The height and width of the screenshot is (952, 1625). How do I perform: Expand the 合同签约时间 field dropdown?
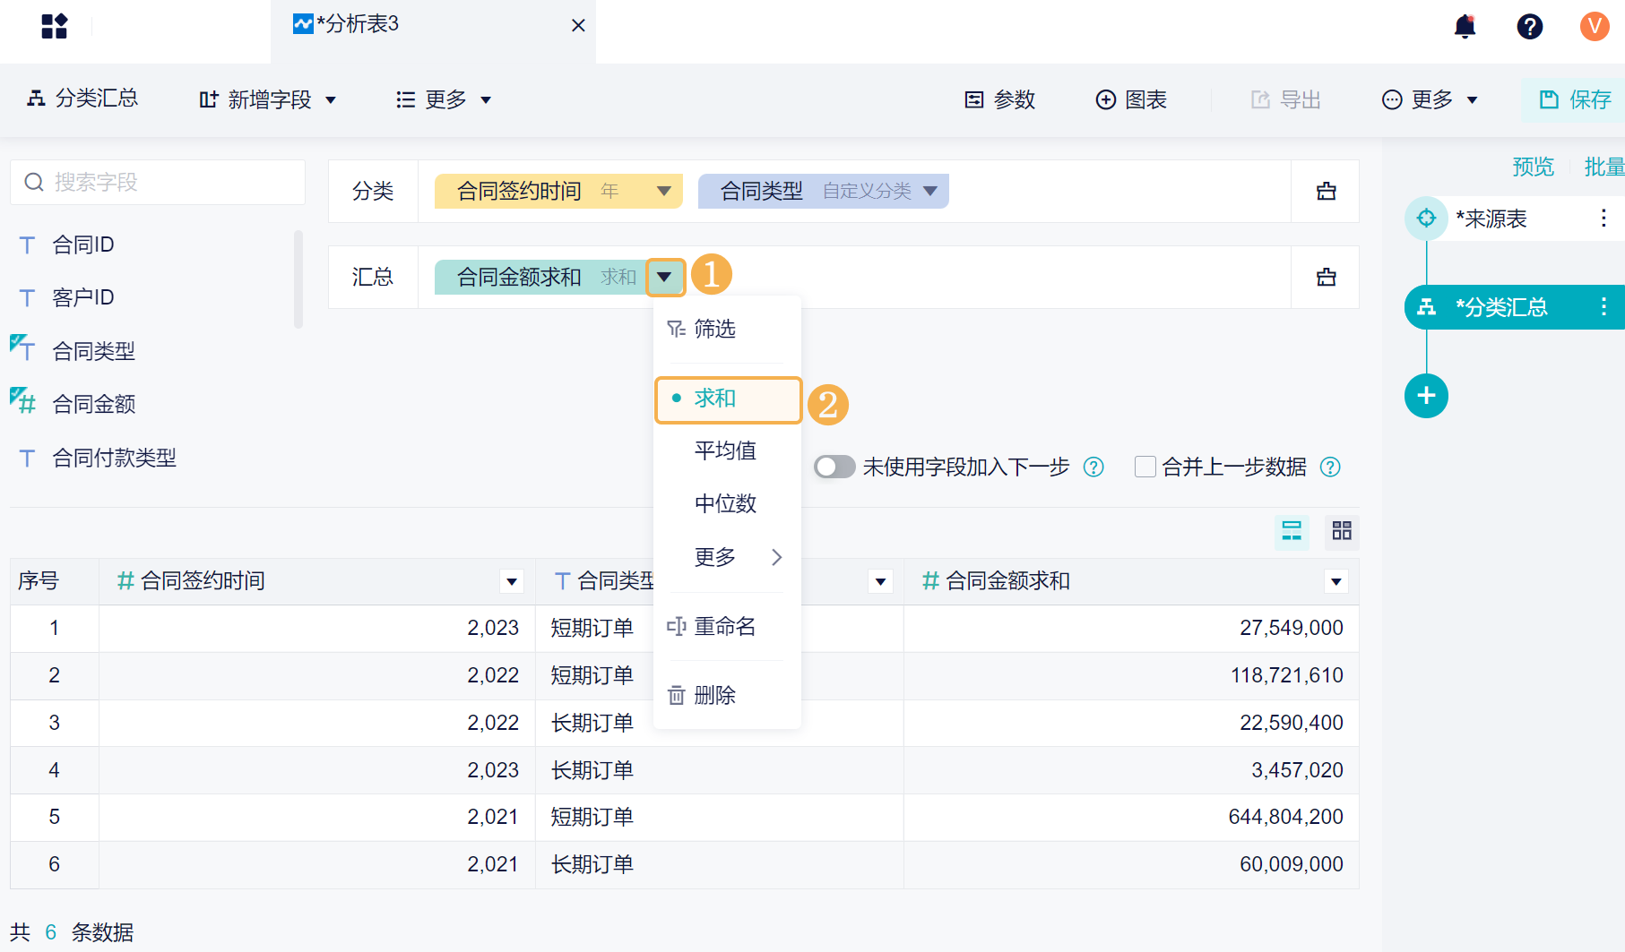pyautogui.click(x=664, y=191)
